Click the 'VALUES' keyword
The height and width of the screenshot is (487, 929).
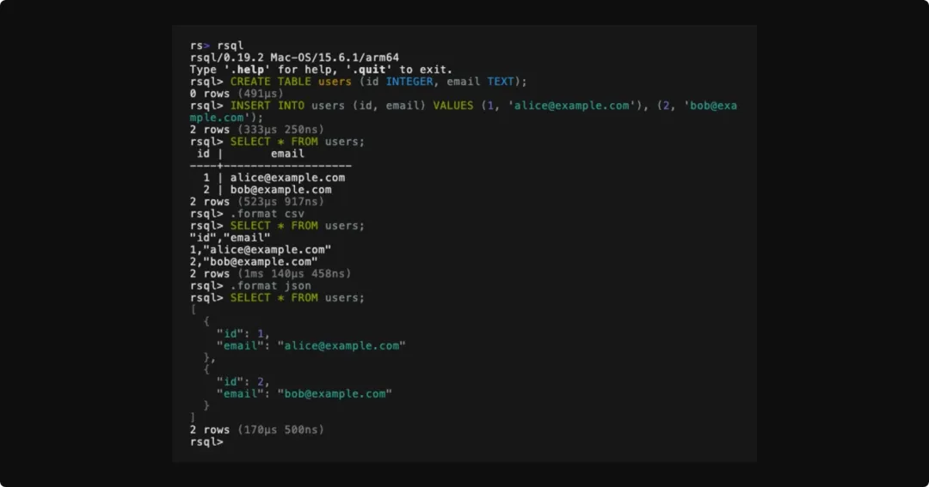pyautogui.click(x=453, y=106)
